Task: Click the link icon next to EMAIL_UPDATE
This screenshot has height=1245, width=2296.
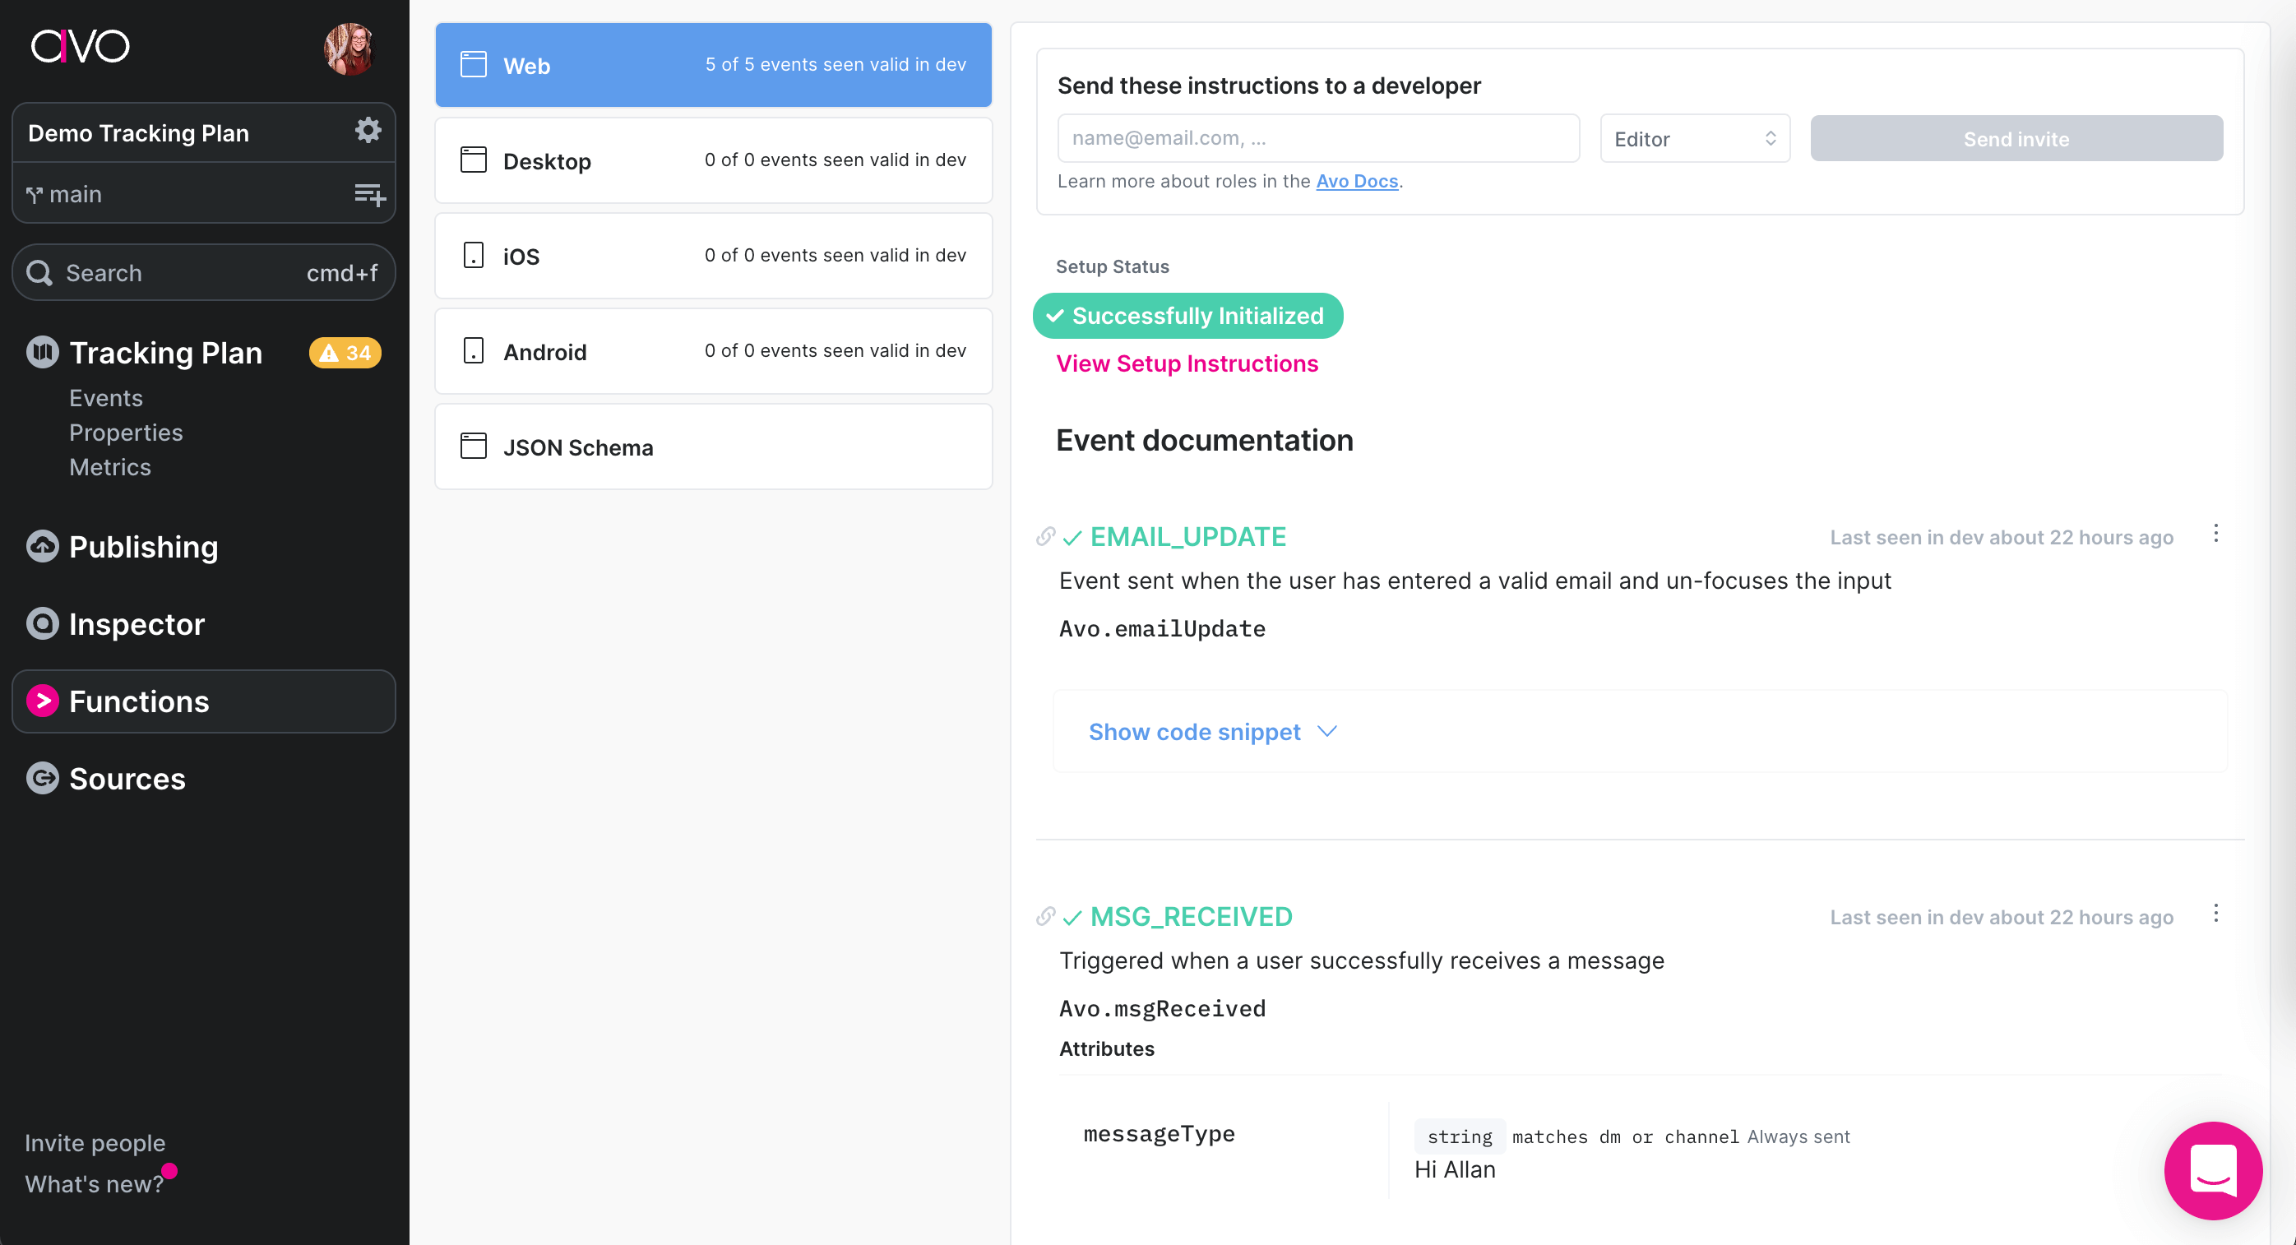Action: (1045, 536)
